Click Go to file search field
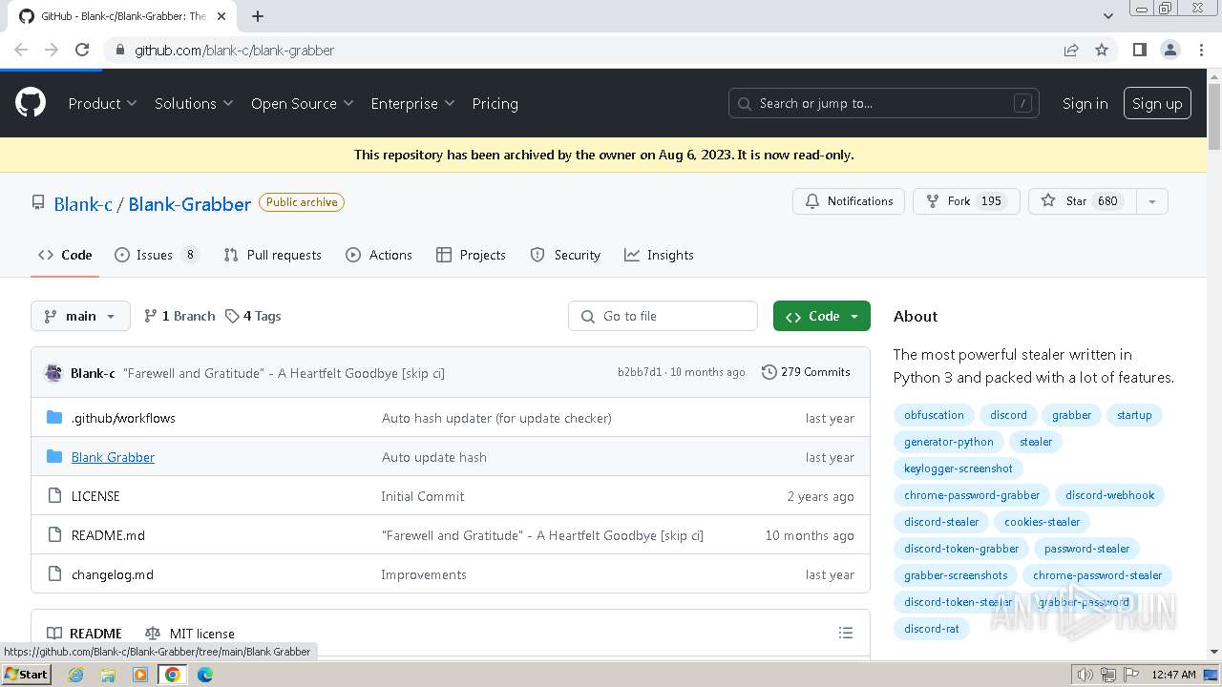 tap(663, 316)
